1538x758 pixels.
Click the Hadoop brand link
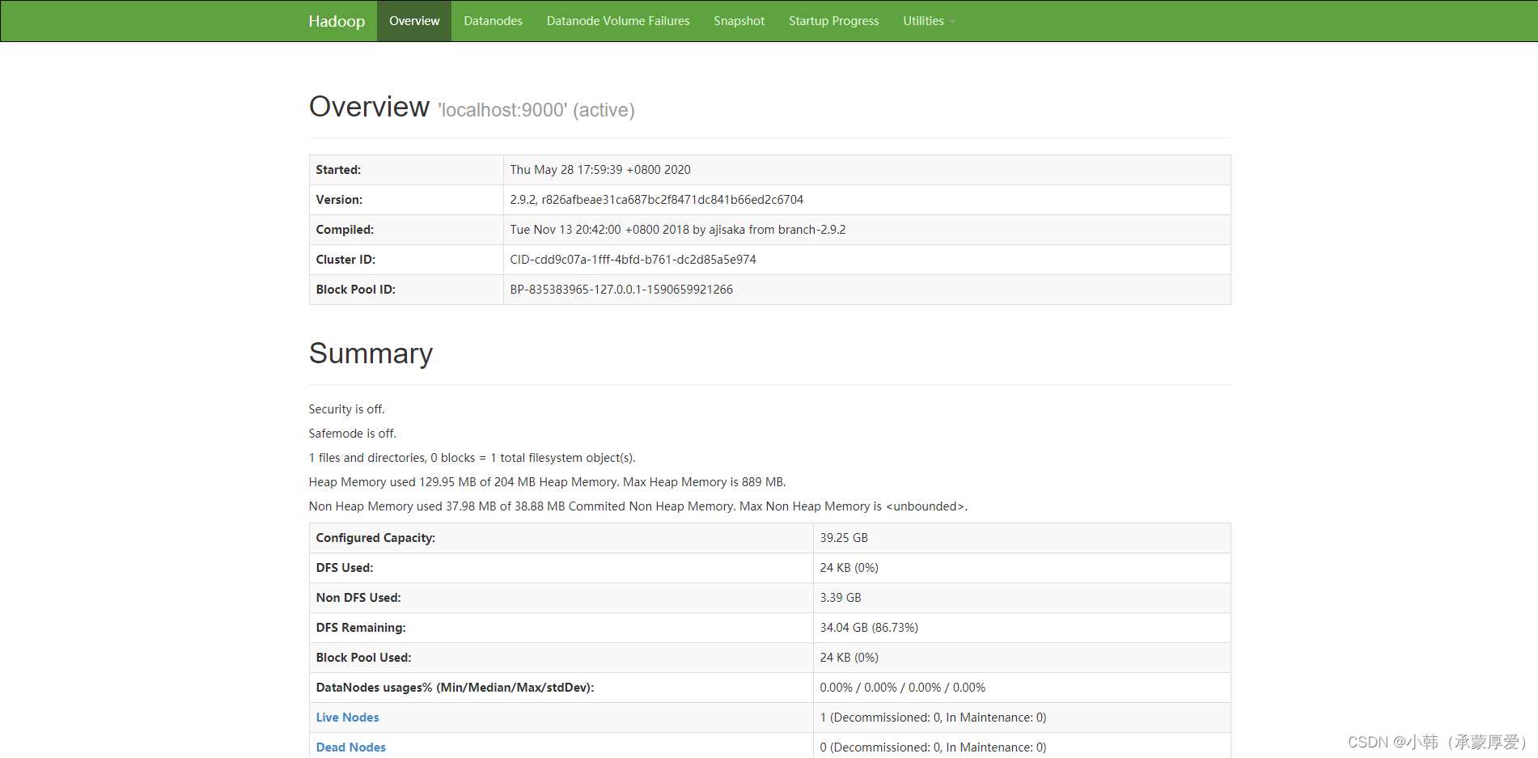[x=337, y=21]
